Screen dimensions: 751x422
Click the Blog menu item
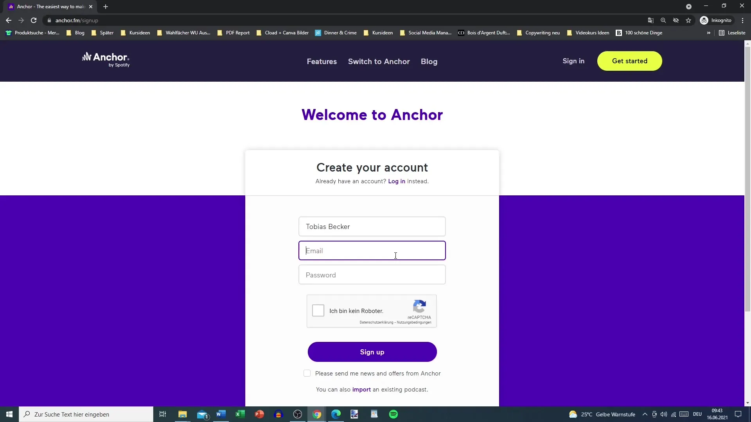(429, 61)
